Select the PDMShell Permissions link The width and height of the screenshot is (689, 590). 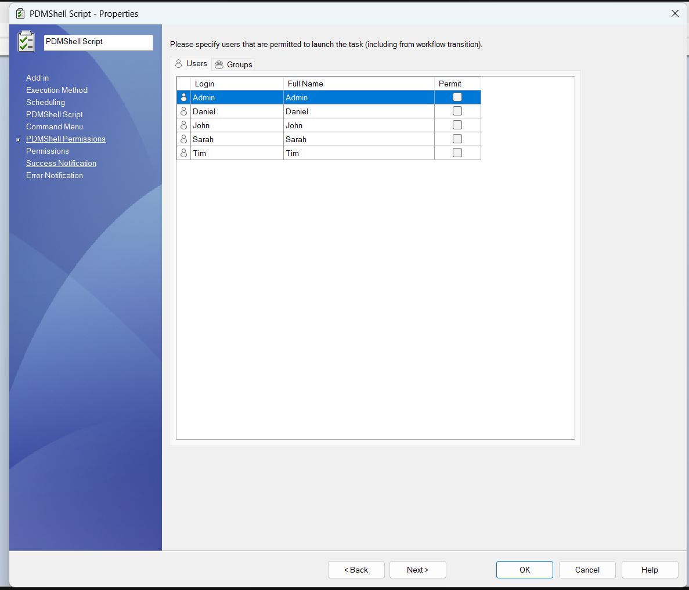[66, 139]
